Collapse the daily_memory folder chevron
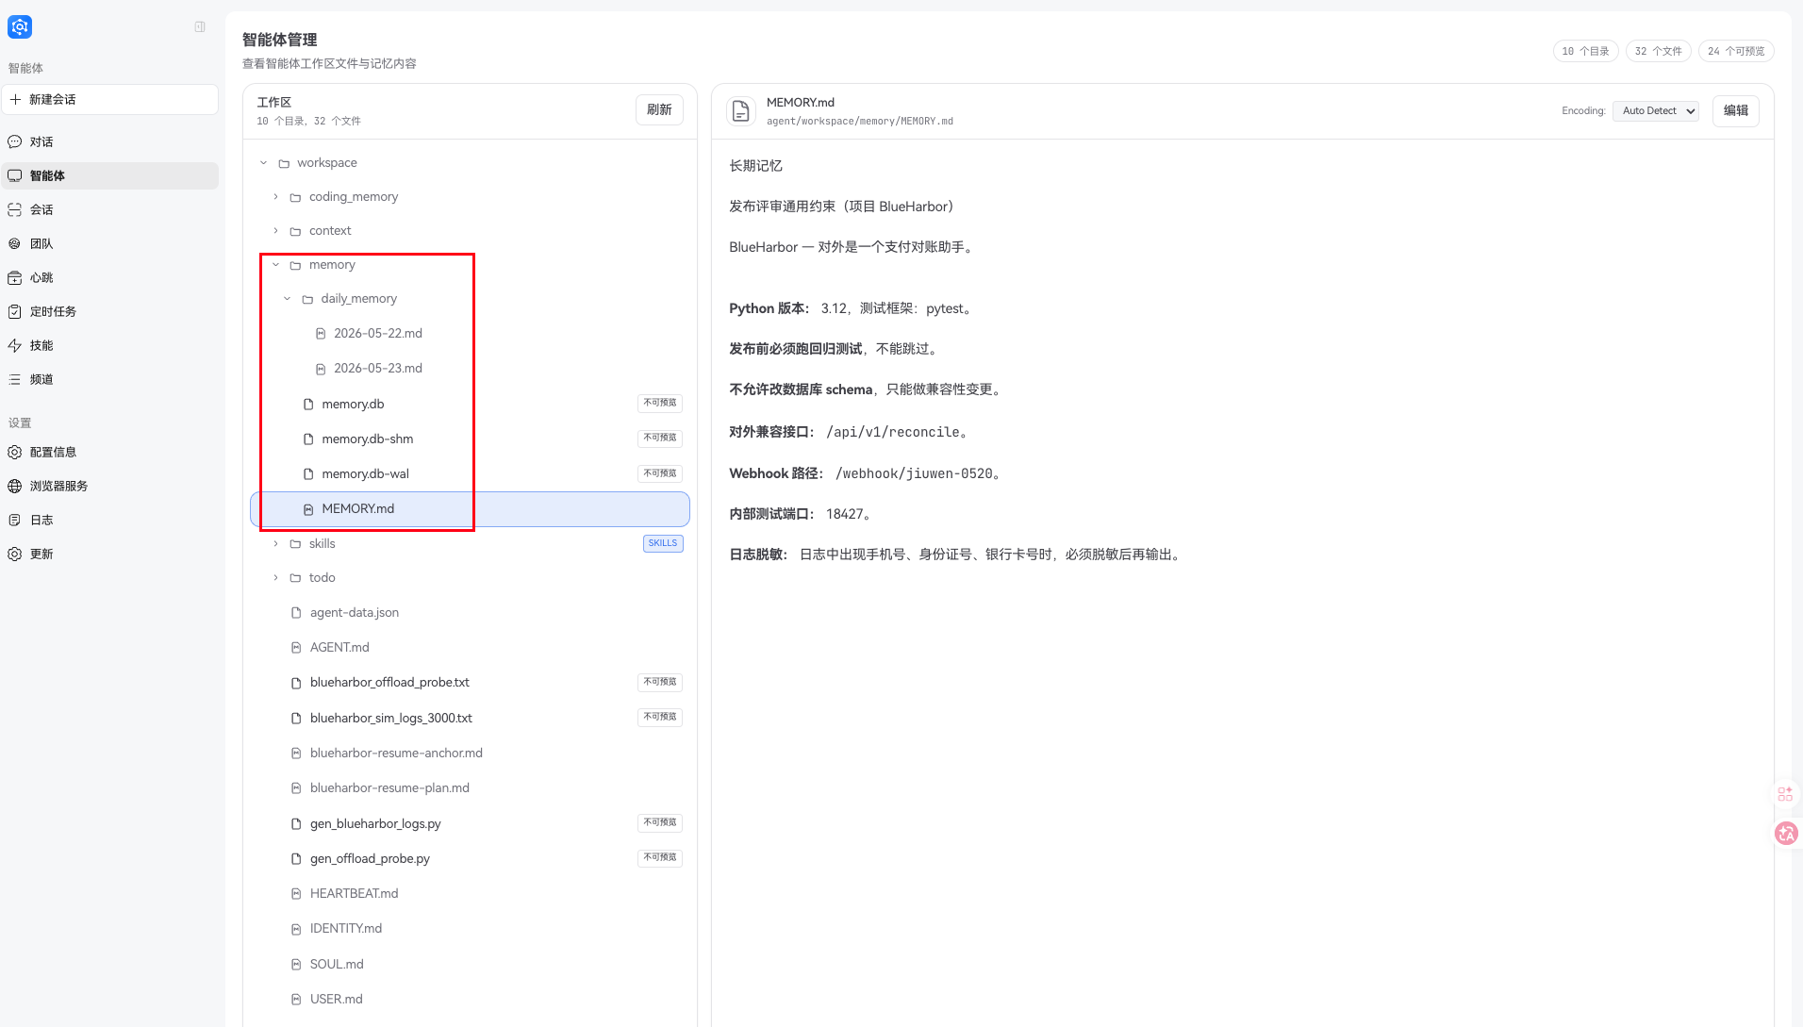This screenshot has width=1803, height=1027. [x=288, y=299]
